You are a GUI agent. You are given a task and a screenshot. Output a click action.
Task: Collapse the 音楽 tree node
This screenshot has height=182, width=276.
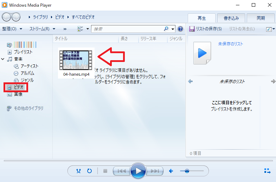(x=3, y=59)
